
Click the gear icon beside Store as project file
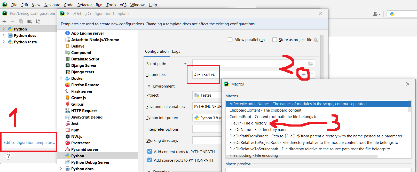316,40
